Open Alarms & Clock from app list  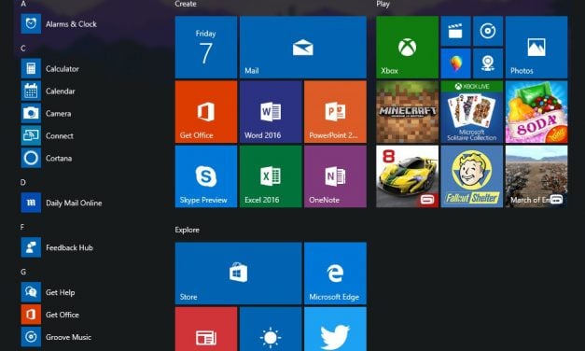coord(59,24)
